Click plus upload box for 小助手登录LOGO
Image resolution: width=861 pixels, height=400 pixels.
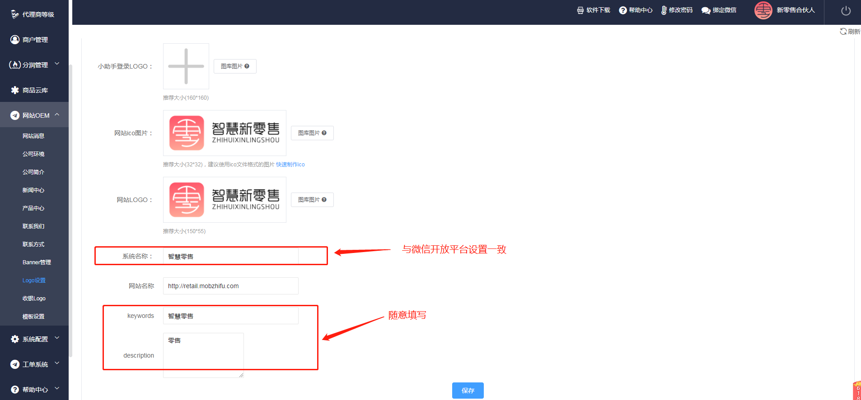pos(186,66)
